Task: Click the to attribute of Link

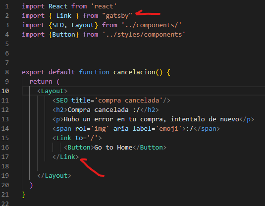Action: click(79, 138)
